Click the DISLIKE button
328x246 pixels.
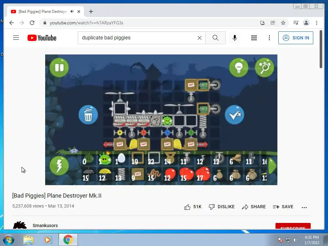[x=222, y=207]
